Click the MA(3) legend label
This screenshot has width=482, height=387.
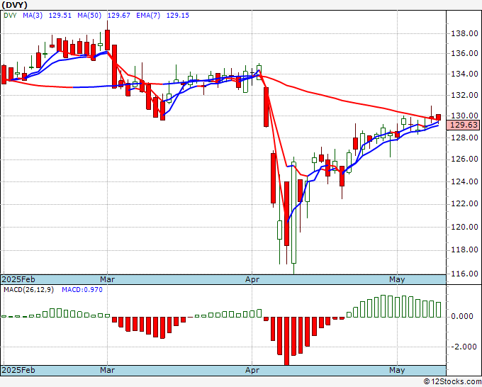(33, 16)
